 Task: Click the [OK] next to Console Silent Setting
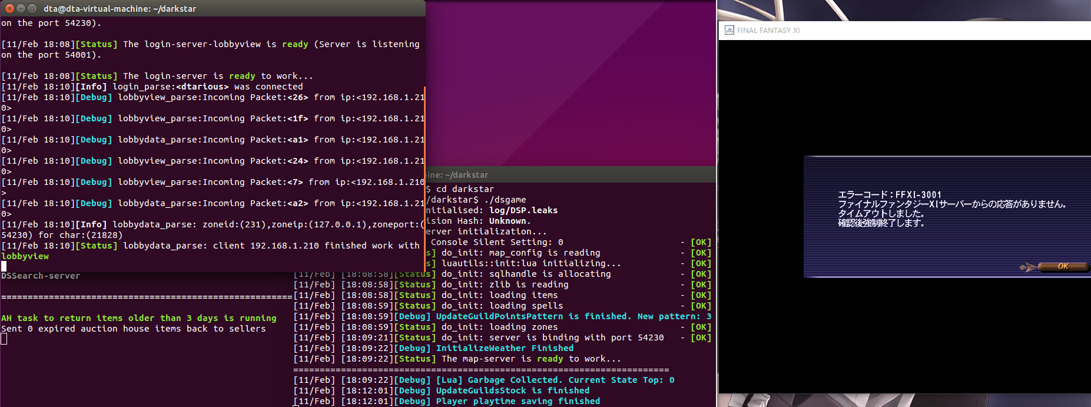pos(700,242)
